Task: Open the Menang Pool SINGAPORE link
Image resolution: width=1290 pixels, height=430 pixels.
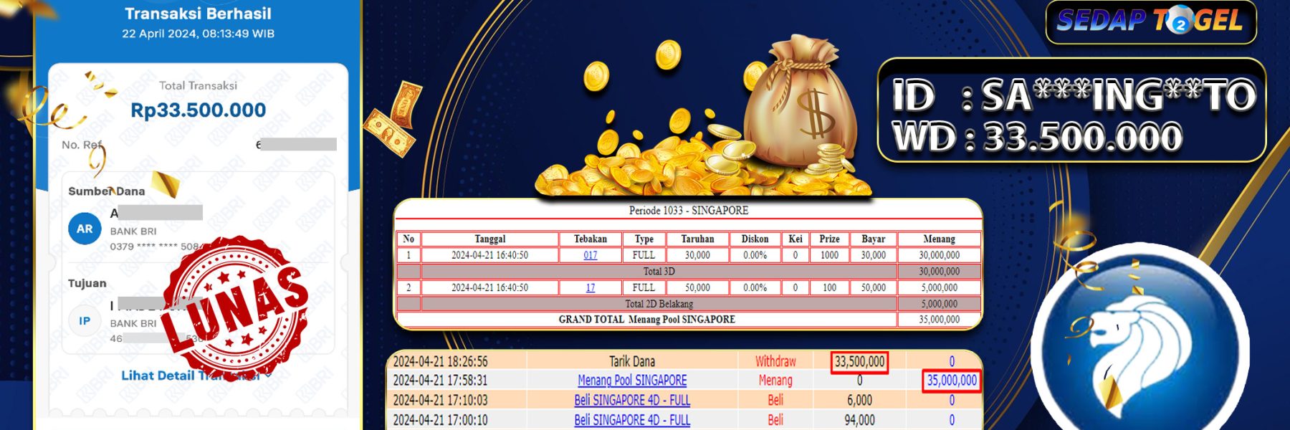Action: click(x=632, y=381)
